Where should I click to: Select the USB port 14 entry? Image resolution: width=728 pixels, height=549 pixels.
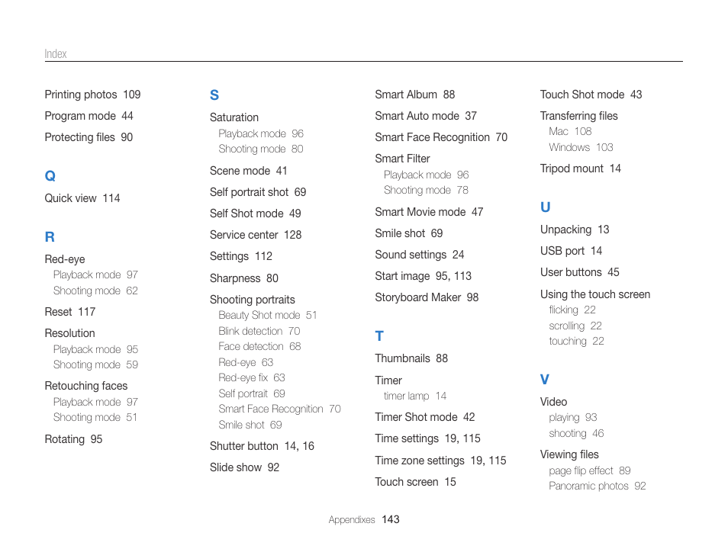571,251
